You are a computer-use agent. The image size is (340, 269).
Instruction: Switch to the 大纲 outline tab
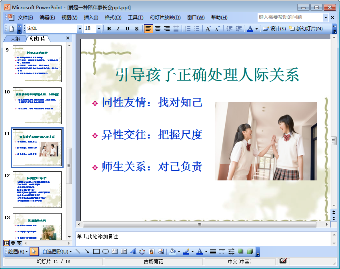(x=15, y=39)
